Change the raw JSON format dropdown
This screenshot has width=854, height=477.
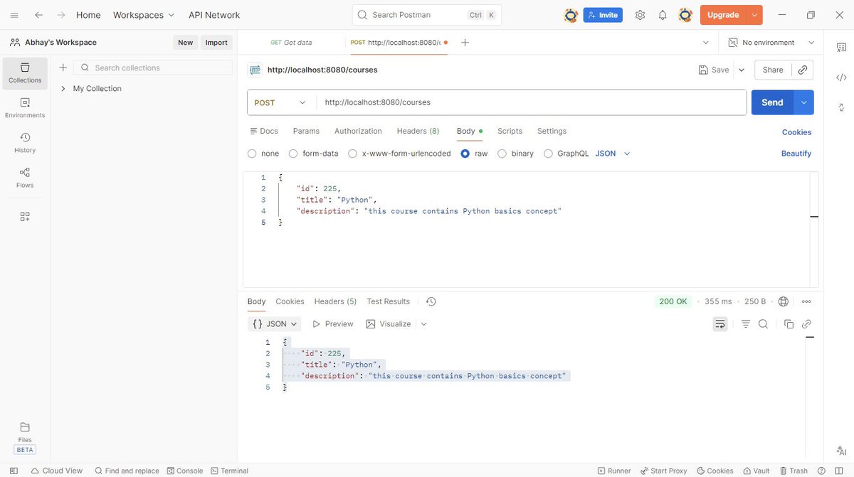613,154
